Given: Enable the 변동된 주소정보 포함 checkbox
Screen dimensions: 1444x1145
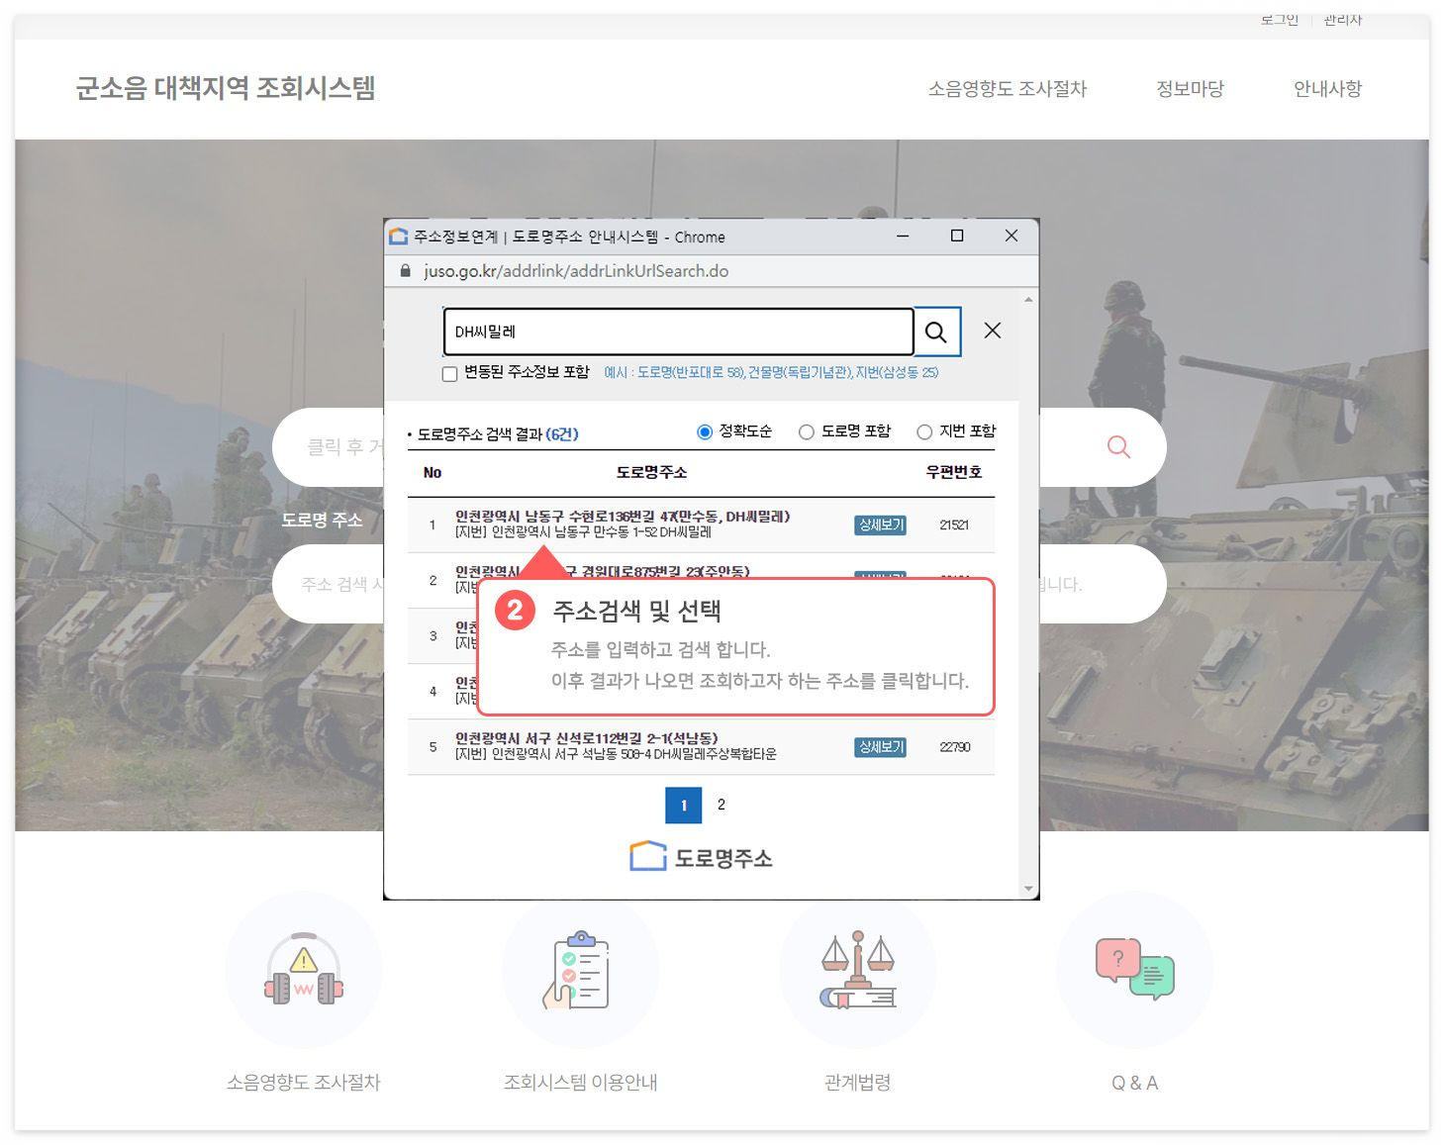Looking at the screenshot, I should [x=450, y=373].
